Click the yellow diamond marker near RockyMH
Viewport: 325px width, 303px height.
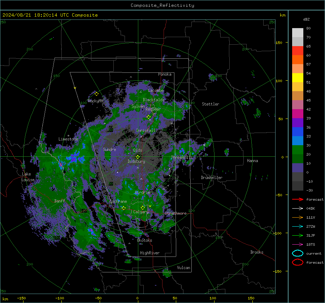[96, 94]
